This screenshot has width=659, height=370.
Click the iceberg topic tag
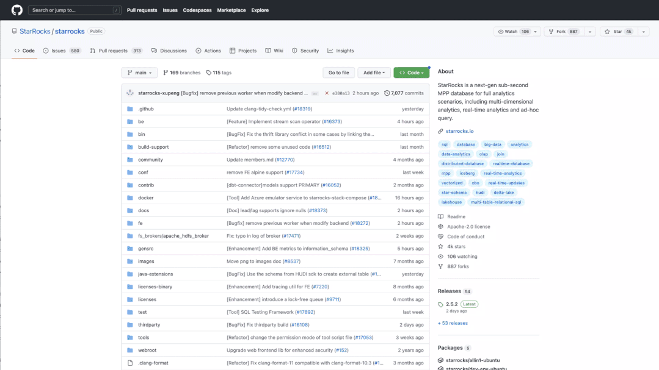(467, 173)
